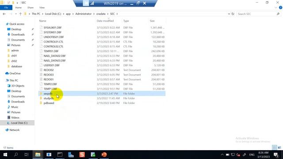This screenshot has width=283, height=159.
Task: Go up one folder level
Action: click(x=20, y=14)
